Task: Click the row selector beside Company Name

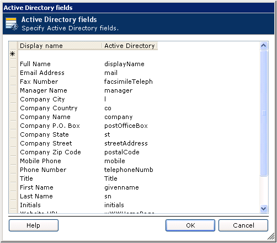Action: 13,116
